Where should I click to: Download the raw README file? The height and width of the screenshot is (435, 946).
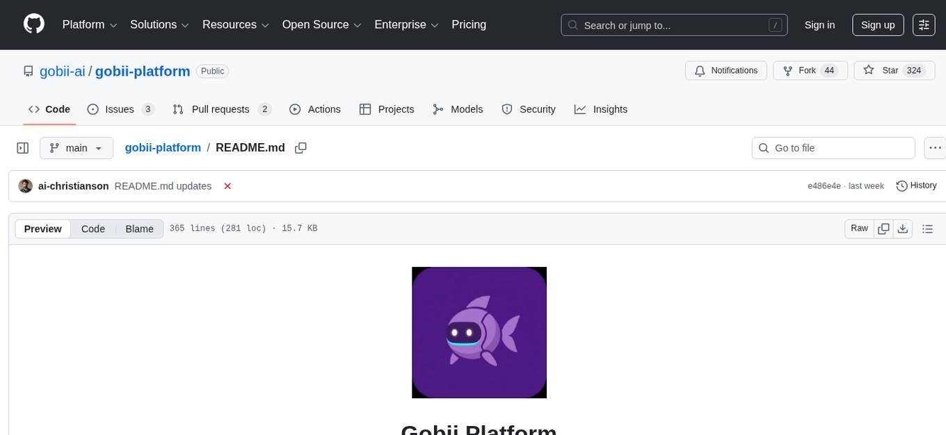tap(903, 228)
